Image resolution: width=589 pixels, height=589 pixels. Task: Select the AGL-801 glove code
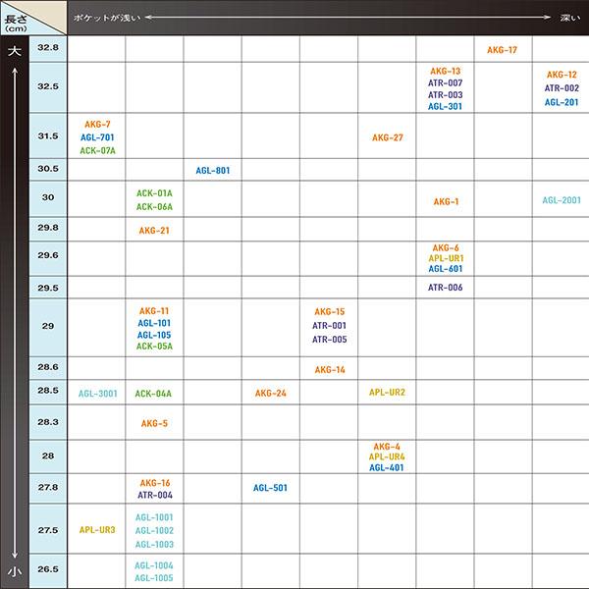(212, 170)
